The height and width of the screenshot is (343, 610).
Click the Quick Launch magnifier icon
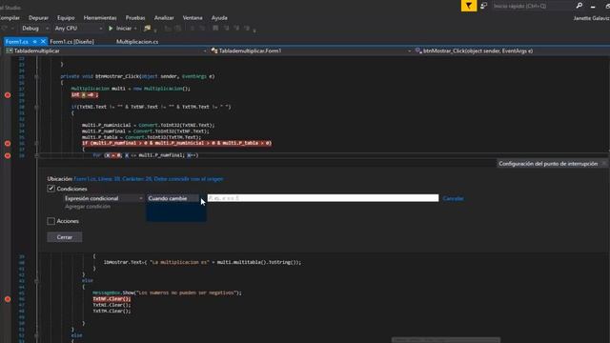coord(579,6)
